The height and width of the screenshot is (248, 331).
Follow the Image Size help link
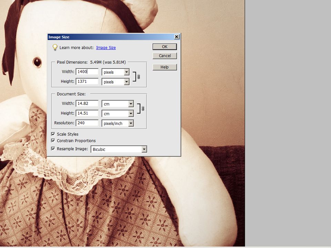point(106,48)
